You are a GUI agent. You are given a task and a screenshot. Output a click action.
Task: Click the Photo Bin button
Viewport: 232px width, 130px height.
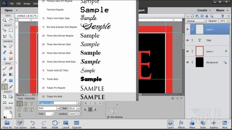point(7,124)
